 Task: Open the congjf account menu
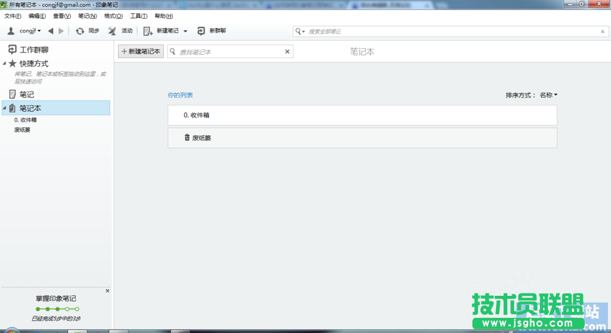tap(30, 30)
